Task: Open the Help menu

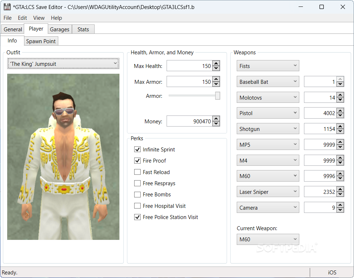Action: coord(56,18)
